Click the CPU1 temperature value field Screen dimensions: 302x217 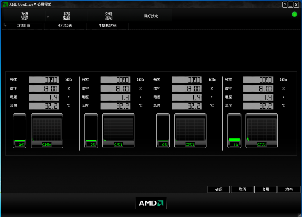(x=115, y=106)
